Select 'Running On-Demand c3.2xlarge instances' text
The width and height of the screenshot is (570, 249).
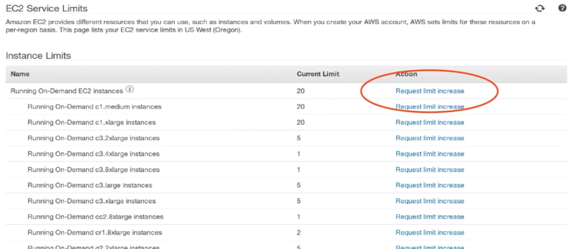[93, 138]
